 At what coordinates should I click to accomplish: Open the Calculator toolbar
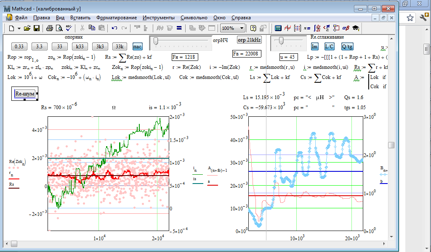pyautogui.click(x=278, y=28)
